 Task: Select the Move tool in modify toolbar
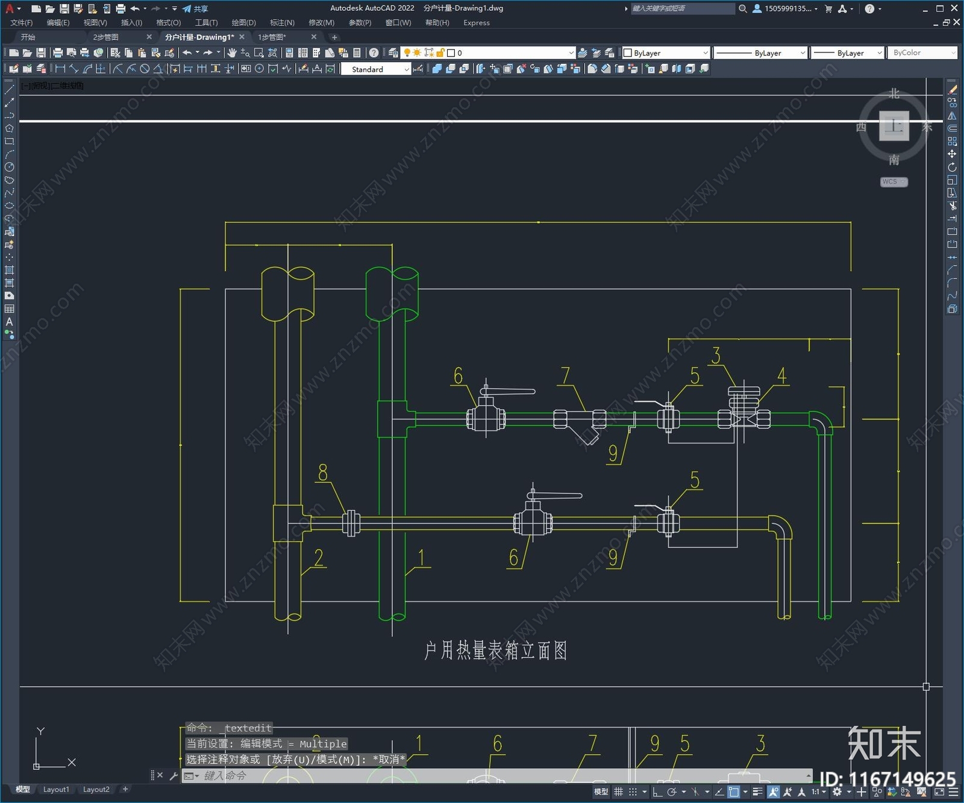(x=953, y=154)
